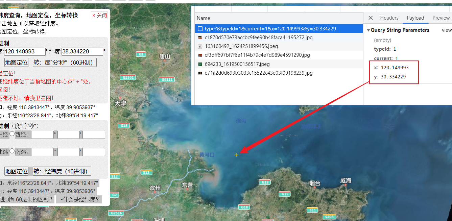Click the typeId: 1 parameter
Screen dimensions: 452x221
(385, 49)
